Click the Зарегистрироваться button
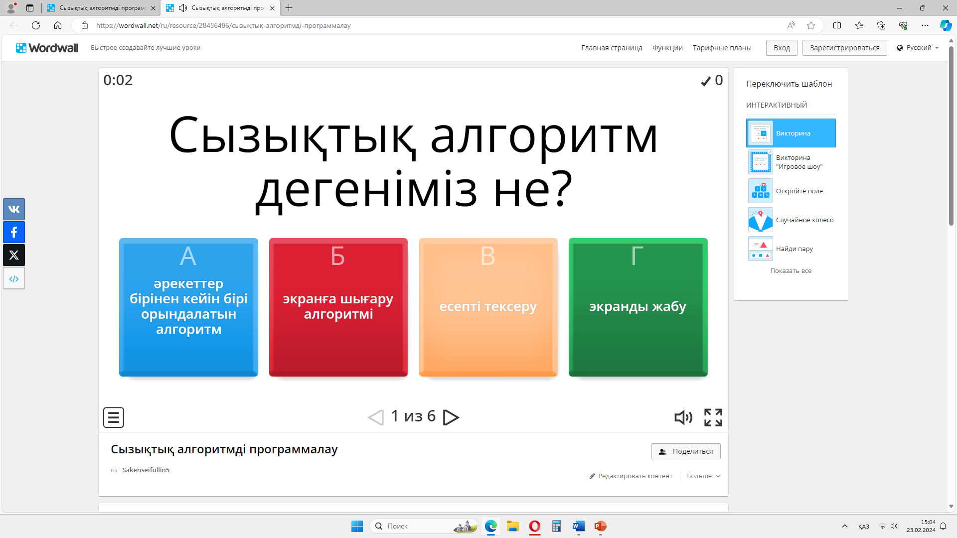The width and height of the screenshot is (957, 538). [844, 48]
